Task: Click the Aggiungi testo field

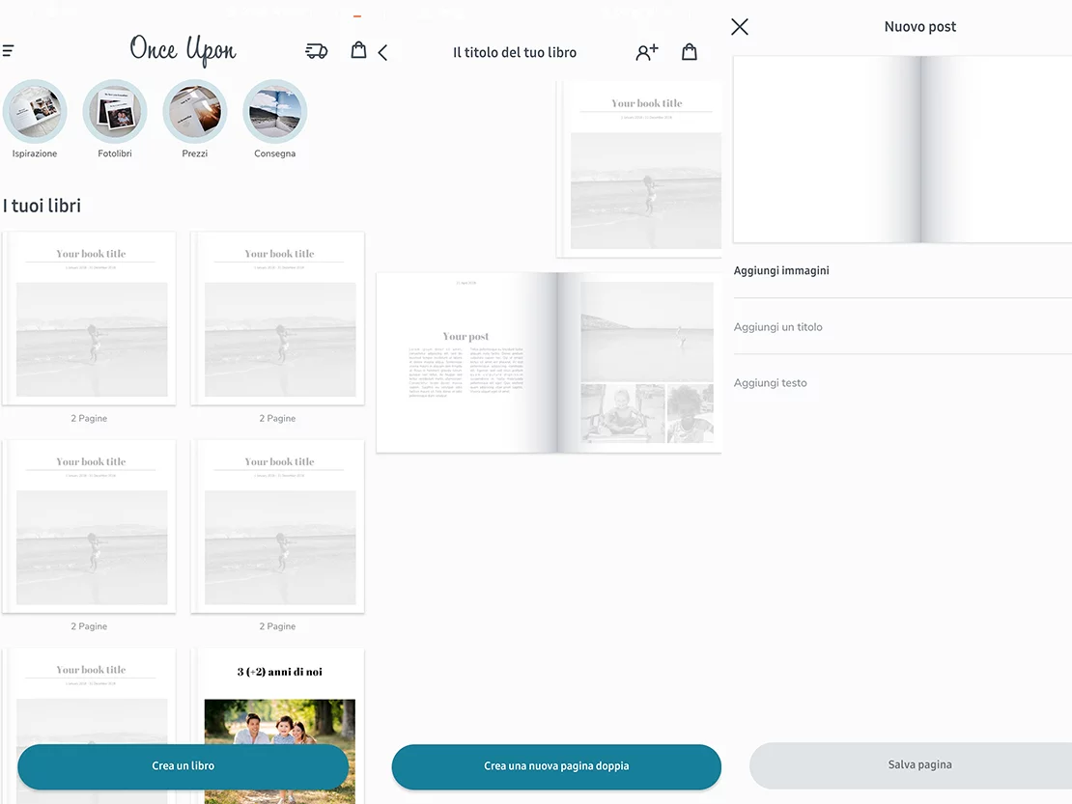Action: coord(902,383)
